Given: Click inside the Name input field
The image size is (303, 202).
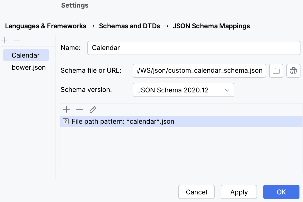Looking at the screenshot, I should click(193, 48).
